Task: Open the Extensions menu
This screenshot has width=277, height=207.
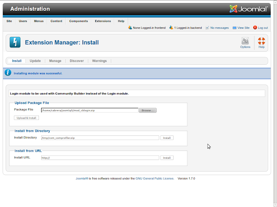Action: 103,21
